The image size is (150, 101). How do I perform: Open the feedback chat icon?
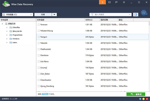coord(116,2)
